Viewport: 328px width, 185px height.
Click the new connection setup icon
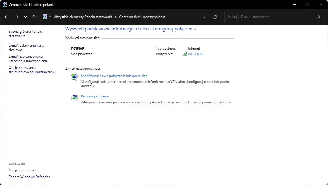[75, 77]
